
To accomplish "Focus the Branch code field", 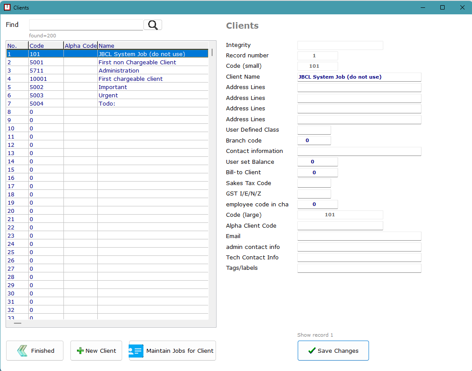I will (x=314, y=140).
